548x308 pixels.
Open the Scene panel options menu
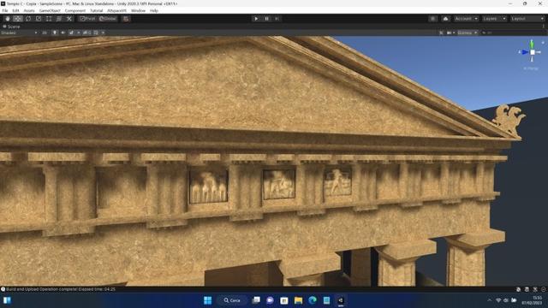pyautogui.click(x=544, y=27)
